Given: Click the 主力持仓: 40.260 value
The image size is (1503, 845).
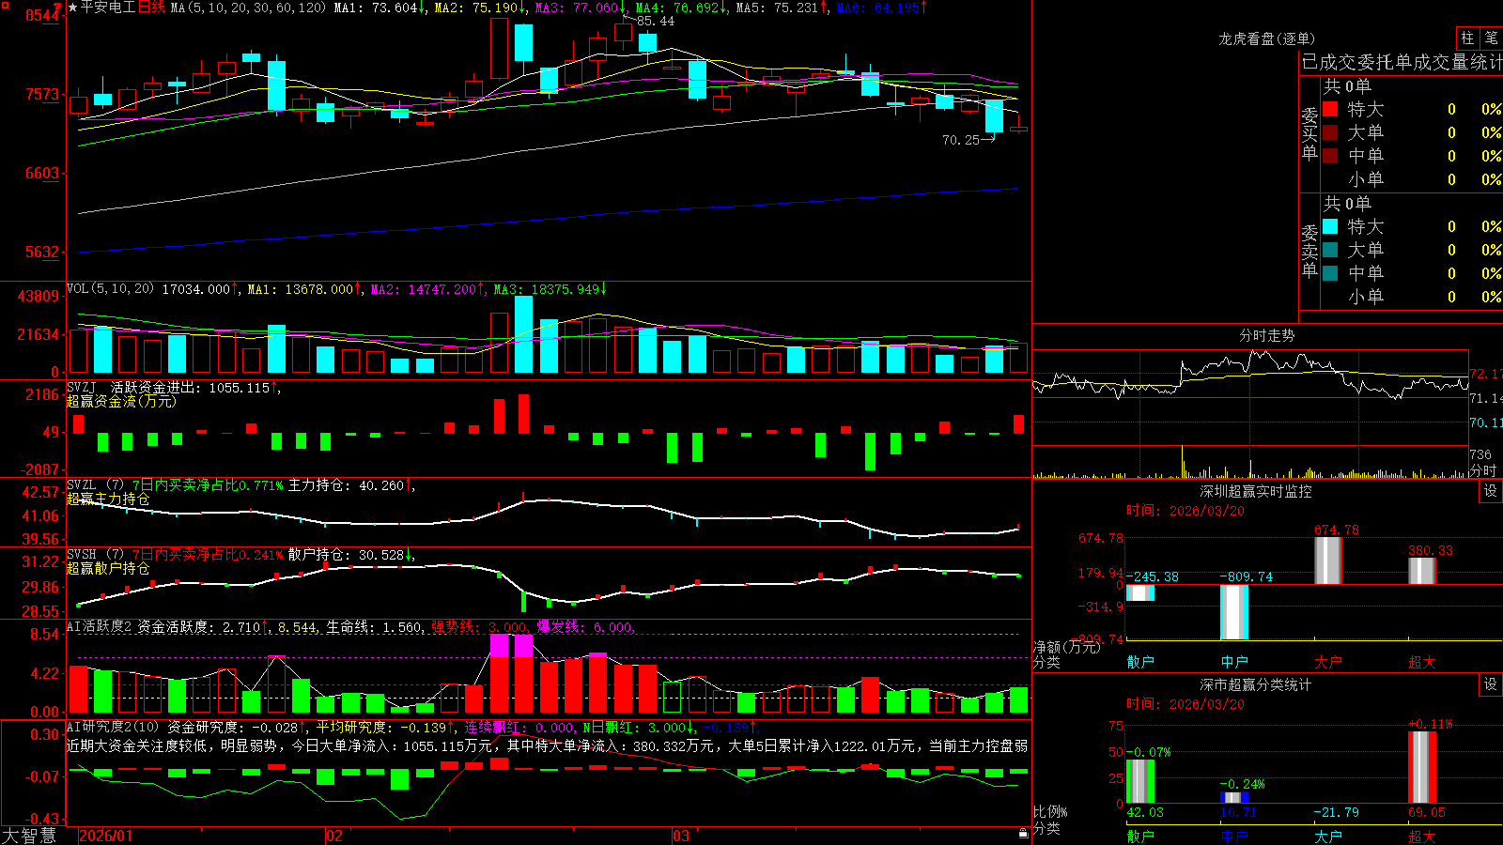Looking at the screenshot, I should coord(346,485).
